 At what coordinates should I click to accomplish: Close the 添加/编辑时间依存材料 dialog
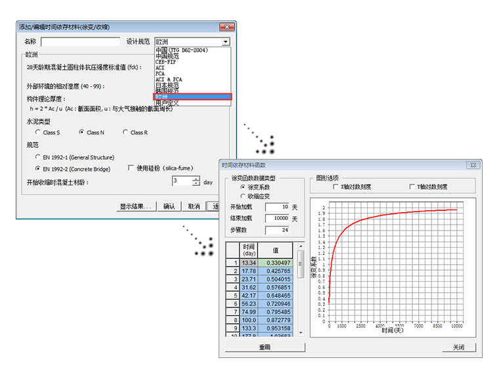[227, 27]
